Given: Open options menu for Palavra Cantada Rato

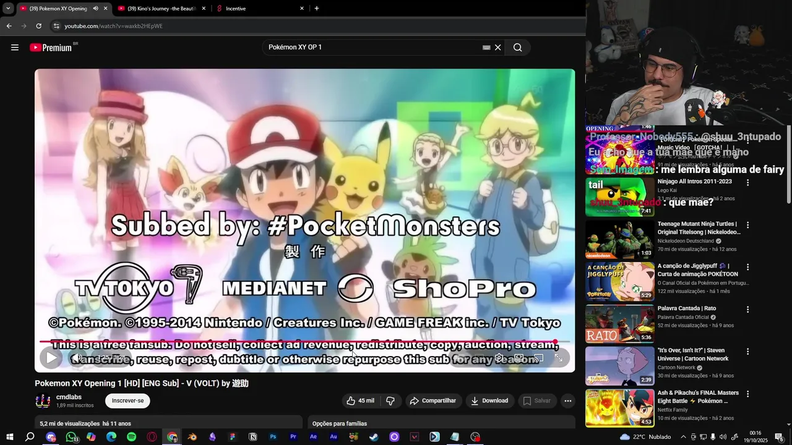Looking at the screenshot, I should [x=747, y=309].
